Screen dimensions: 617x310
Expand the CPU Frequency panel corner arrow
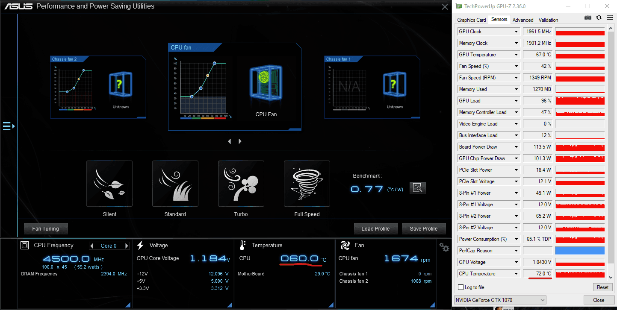[x=127, y=304]
